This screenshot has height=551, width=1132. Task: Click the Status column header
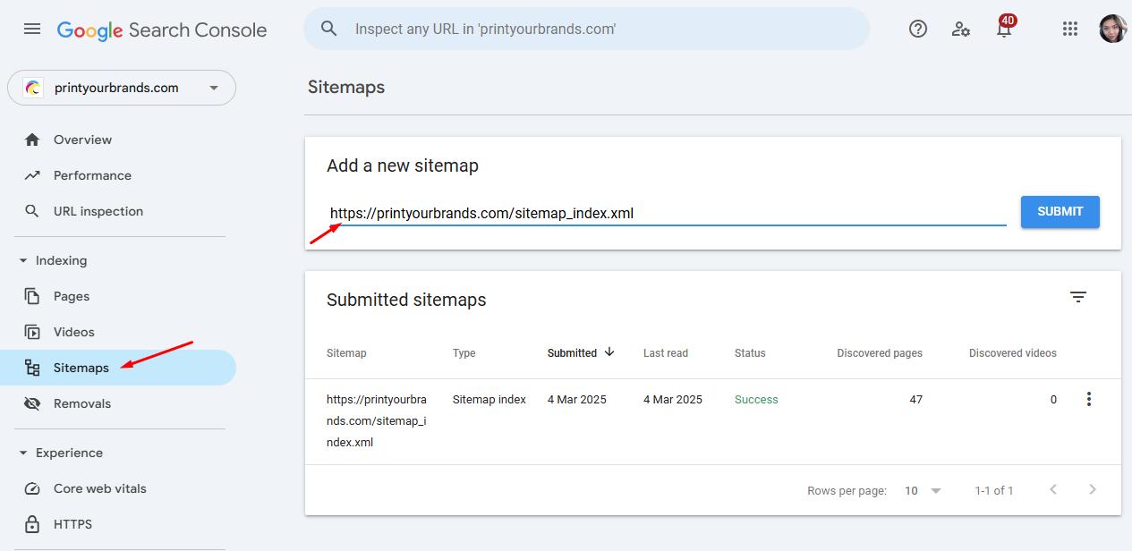point(750,353)
